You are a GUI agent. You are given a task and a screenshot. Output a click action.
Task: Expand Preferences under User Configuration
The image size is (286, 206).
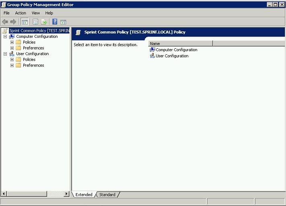12,65
